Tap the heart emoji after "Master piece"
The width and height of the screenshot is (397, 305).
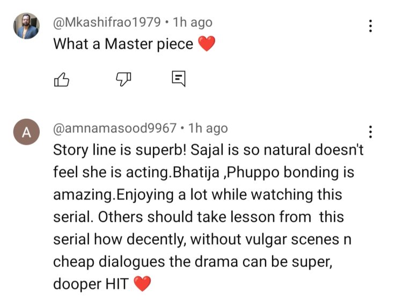[206, 44]
